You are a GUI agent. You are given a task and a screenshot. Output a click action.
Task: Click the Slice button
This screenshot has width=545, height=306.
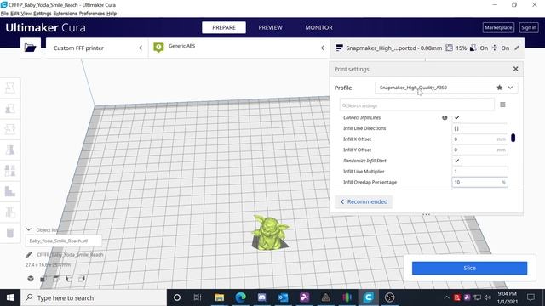pyautogui.click(x=469, y=268)
